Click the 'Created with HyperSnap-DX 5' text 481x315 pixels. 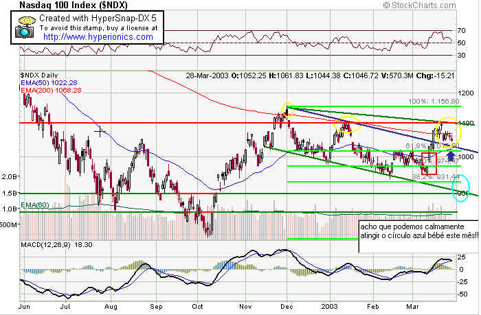point(98,18)
